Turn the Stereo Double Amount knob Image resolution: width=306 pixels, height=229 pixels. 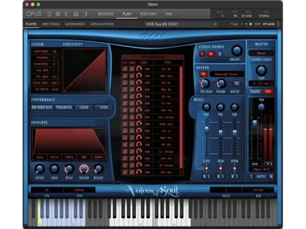point(237,50)
